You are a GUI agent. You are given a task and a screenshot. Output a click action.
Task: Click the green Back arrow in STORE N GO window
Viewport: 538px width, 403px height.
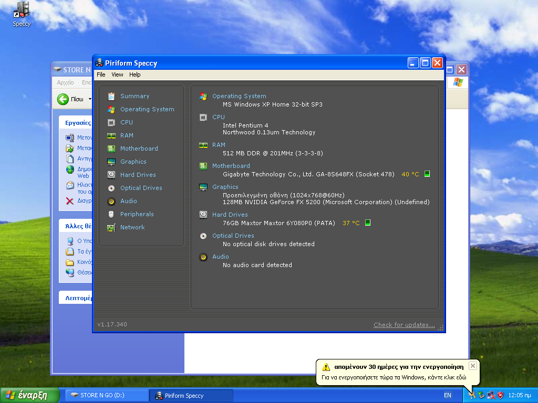click(63, 99)
